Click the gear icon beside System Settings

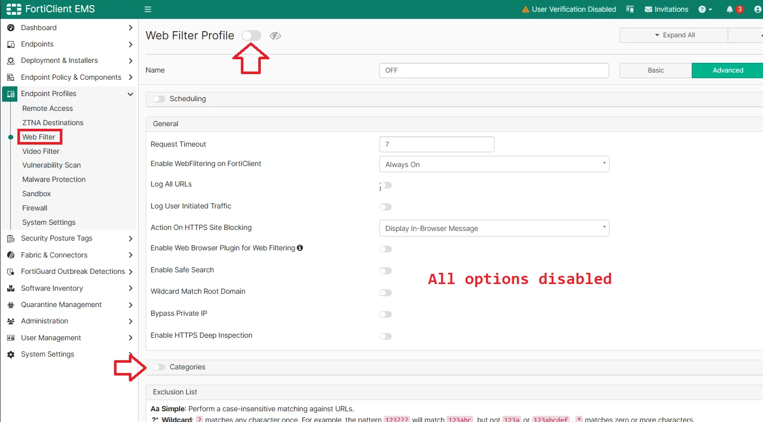(11, 355)
